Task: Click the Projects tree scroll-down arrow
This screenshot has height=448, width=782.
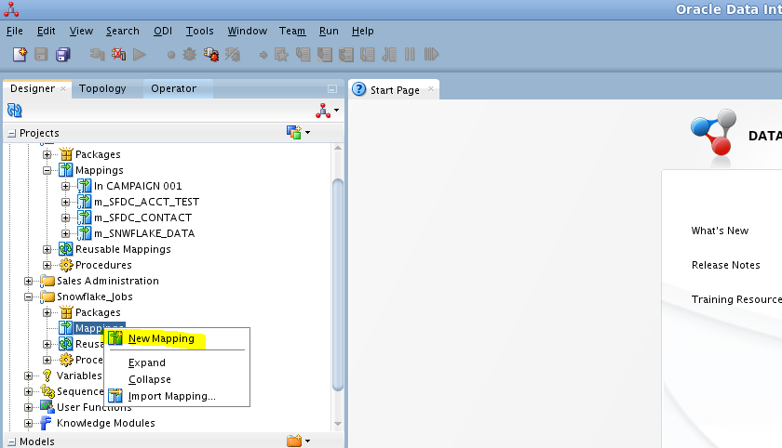Action: tap(338, 424)
